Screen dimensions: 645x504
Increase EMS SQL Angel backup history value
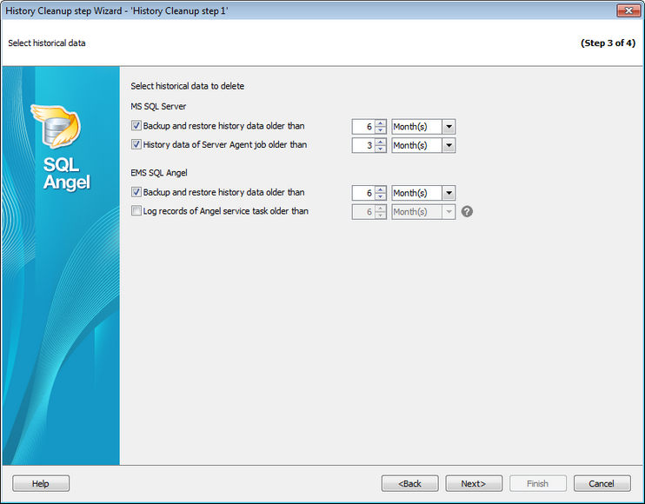[x=381, y=189]
